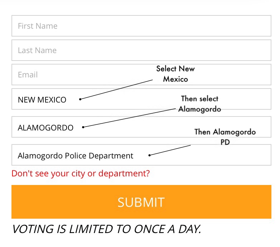This screenshot has width=280, height=247.
Task: Click the "First Name" placeholder text
Action: tap(38, 26)
